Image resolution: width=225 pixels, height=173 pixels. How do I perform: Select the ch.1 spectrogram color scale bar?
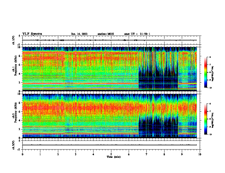pos(206,72)
